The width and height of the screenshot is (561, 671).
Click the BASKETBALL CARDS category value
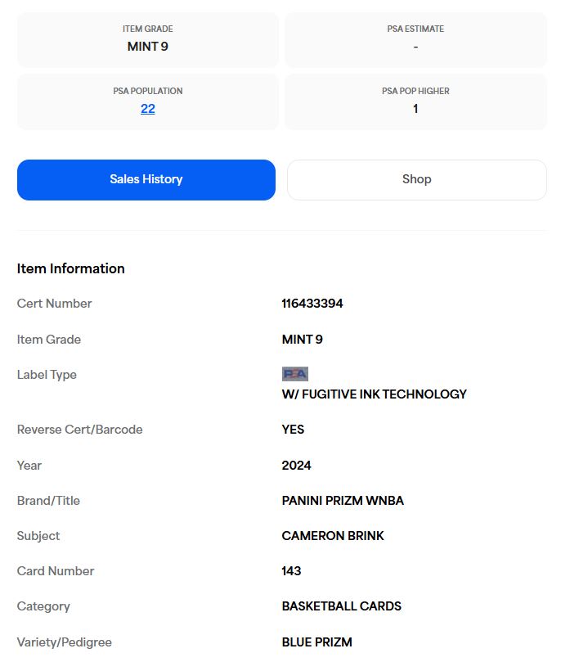[x=341, y=606]
